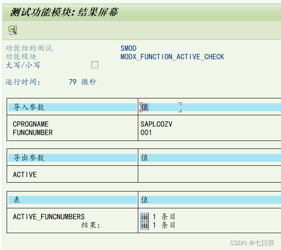This screenshot has height=250, width=281.
Task: Click the 导出参数 header
Action: [29, 158]
